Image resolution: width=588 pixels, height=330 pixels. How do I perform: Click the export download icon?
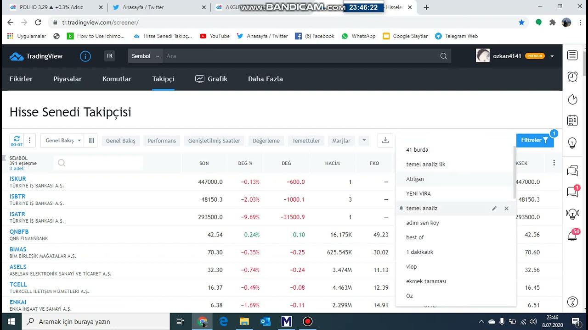(385, 140)
